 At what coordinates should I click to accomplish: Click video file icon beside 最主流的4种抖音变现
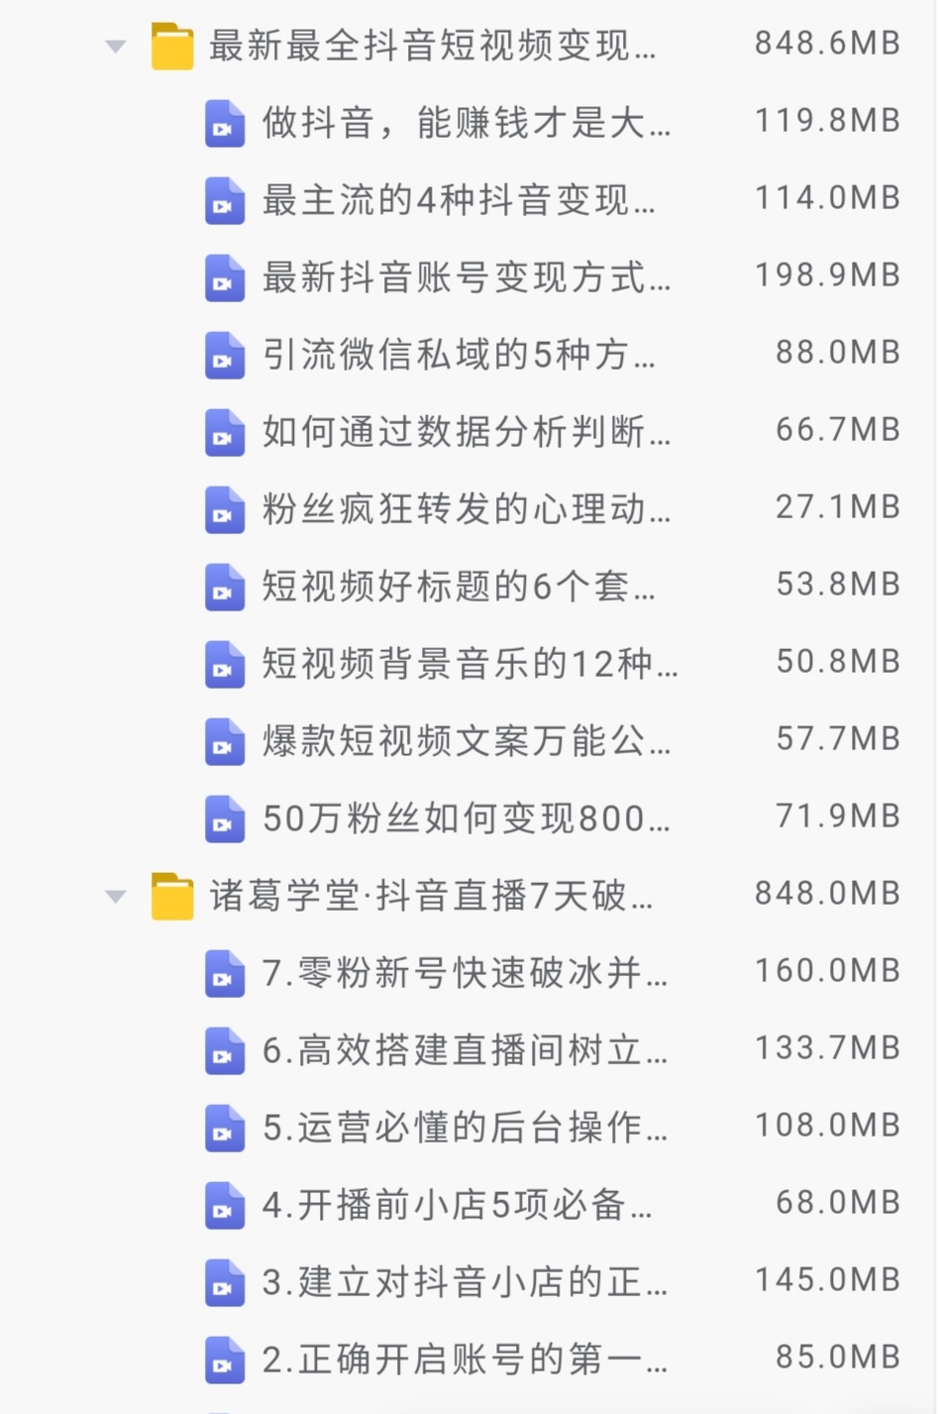click(x=225, y=201)
